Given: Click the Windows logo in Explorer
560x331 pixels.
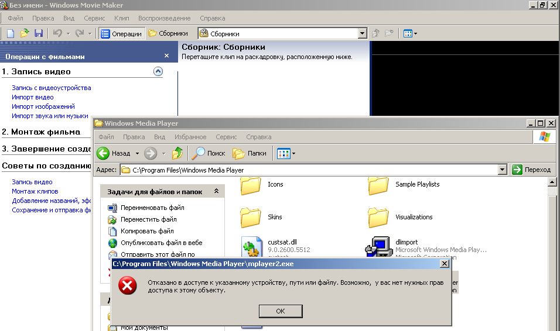Looking at the screenshot, I should point(545,137).
